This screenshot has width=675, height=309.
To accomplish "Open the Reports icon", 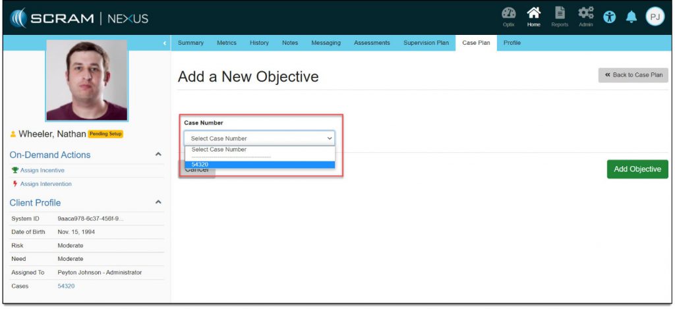I will 560,16.
